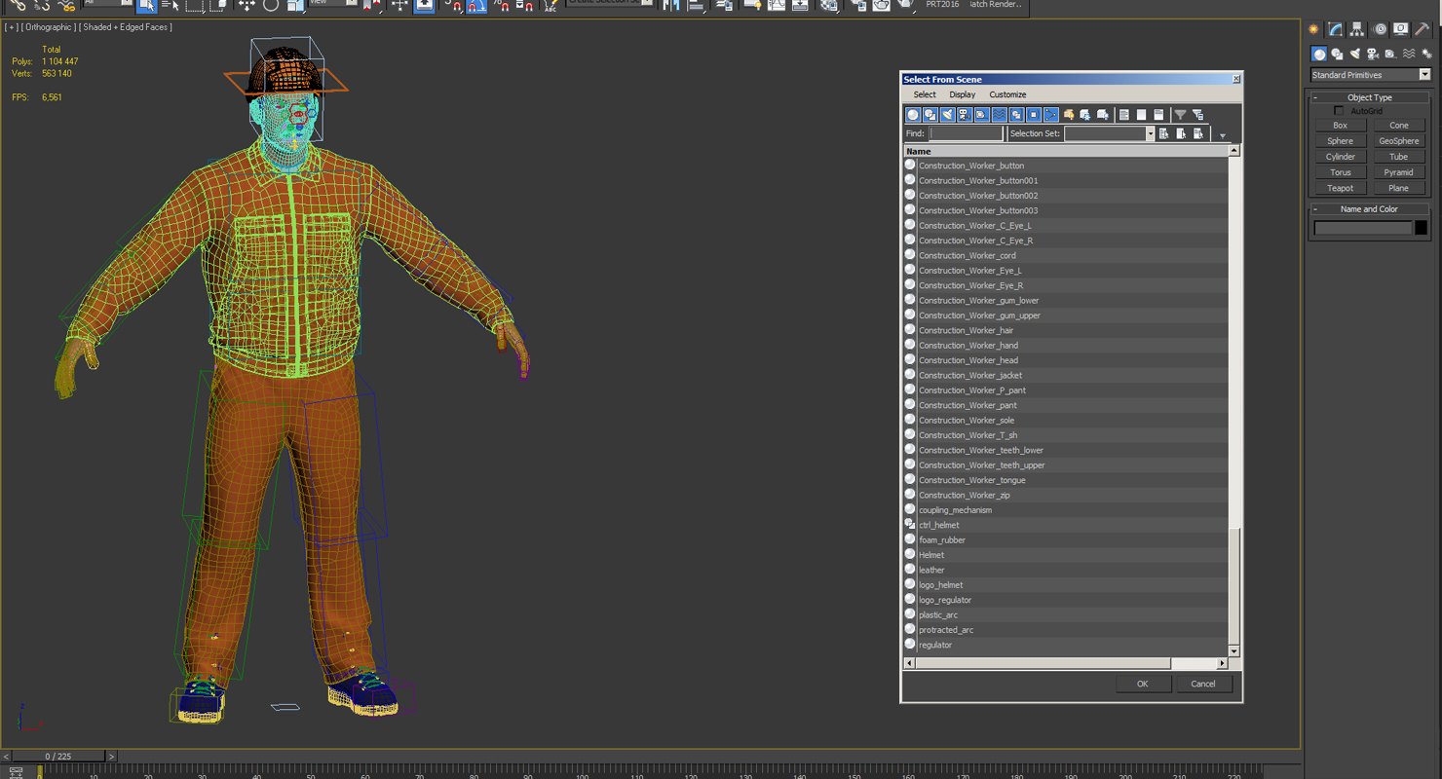Click the Shaded + Edged Faces viewport menu

pyautogui.click(x=127, y=27)
